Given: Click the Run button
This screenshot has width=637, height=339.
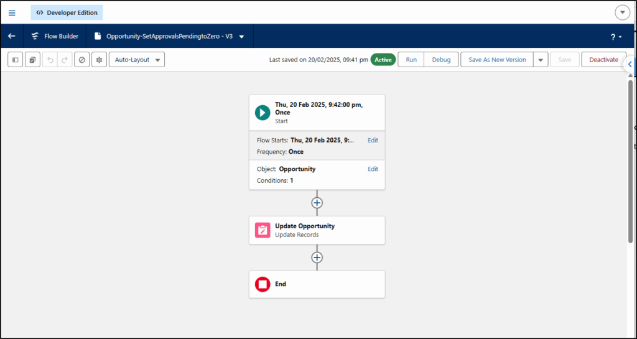Looking at the screenshot, I should (411, 60).
